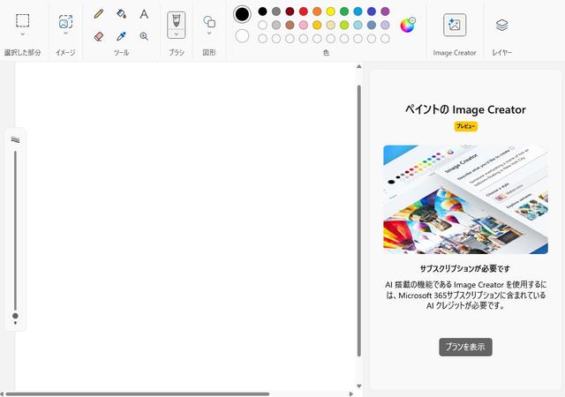Click the horizontal scrollbar right arrow
The height and width of the screenshot is (397, 565).
(x=351, y=394)
